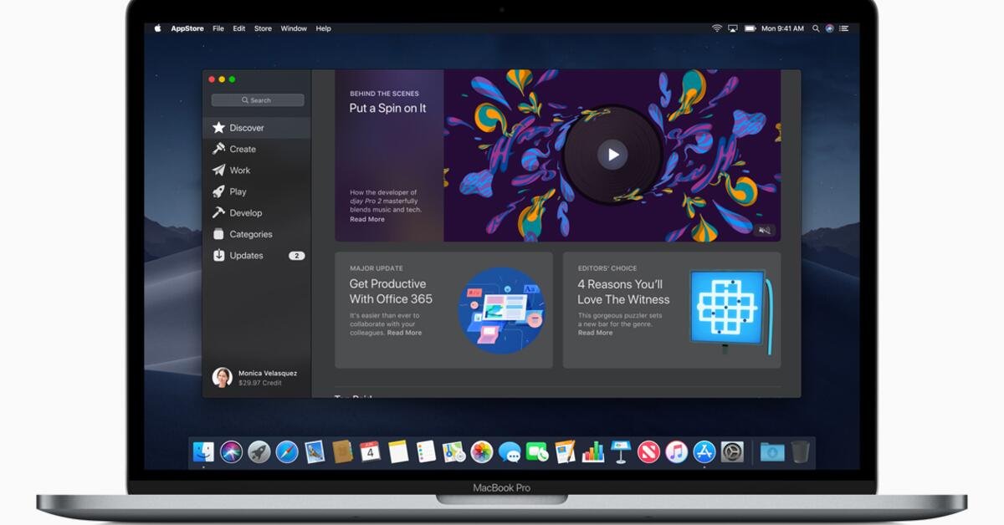Toggle Wi-Fi status icon in menu bar
Image resolution: width=1004 pixels, height=525 pixels.
point(715,28)
